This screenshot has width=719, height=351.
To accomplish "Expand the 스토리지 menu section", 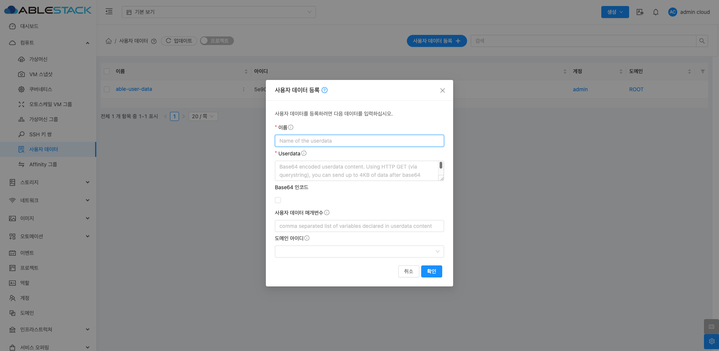I will (48, 182).
